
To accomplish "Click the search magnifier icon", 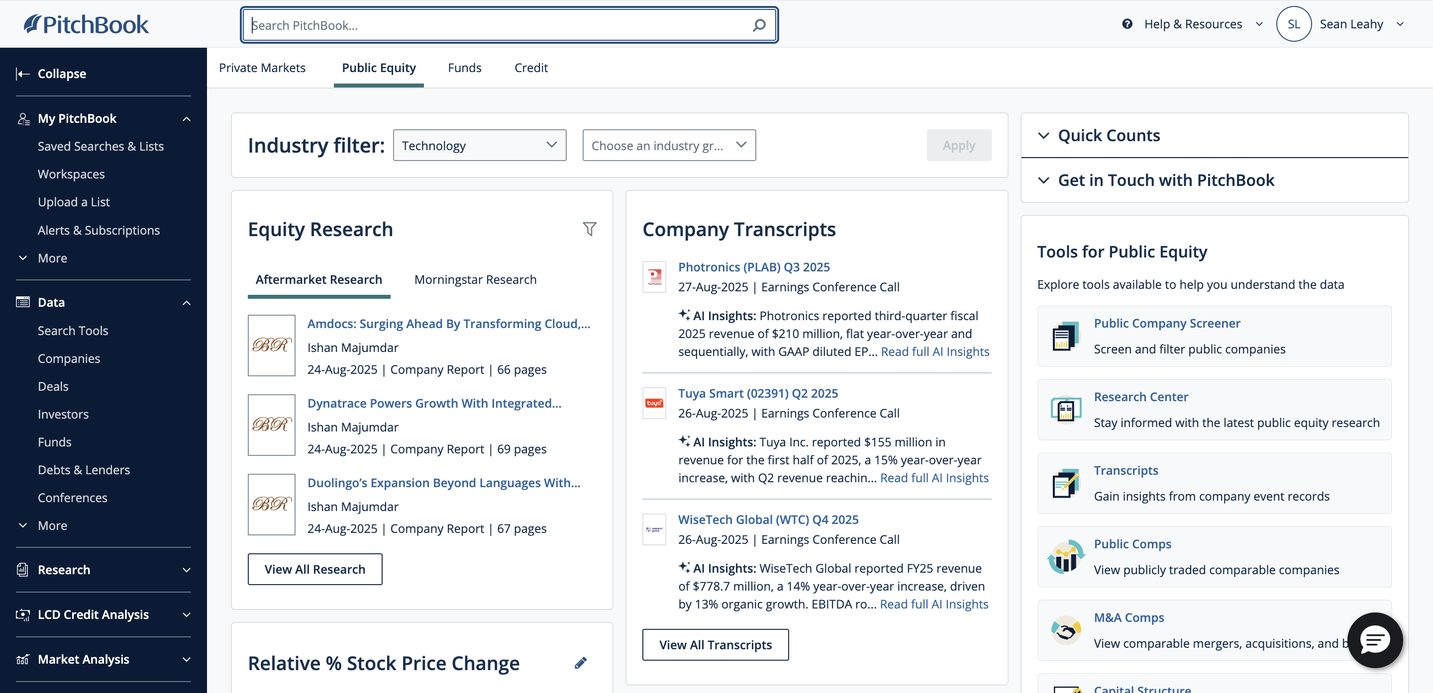I will tap(759, 24).
